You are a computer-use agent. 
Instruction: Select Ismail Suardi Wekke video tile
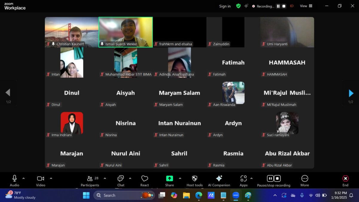point(126,32)
